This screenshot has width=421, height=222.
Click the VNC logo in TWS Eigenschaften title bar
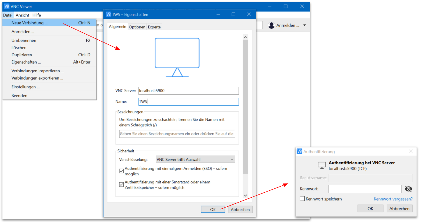click(x=109, y=14)
